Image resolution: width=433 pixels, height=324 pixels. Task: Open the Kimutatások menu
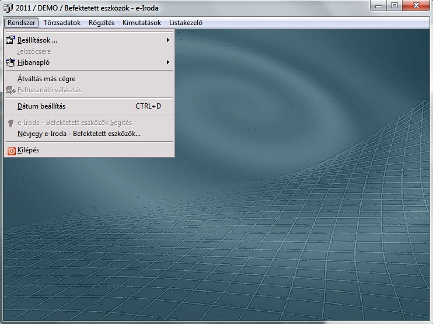(x=142, y=23)
